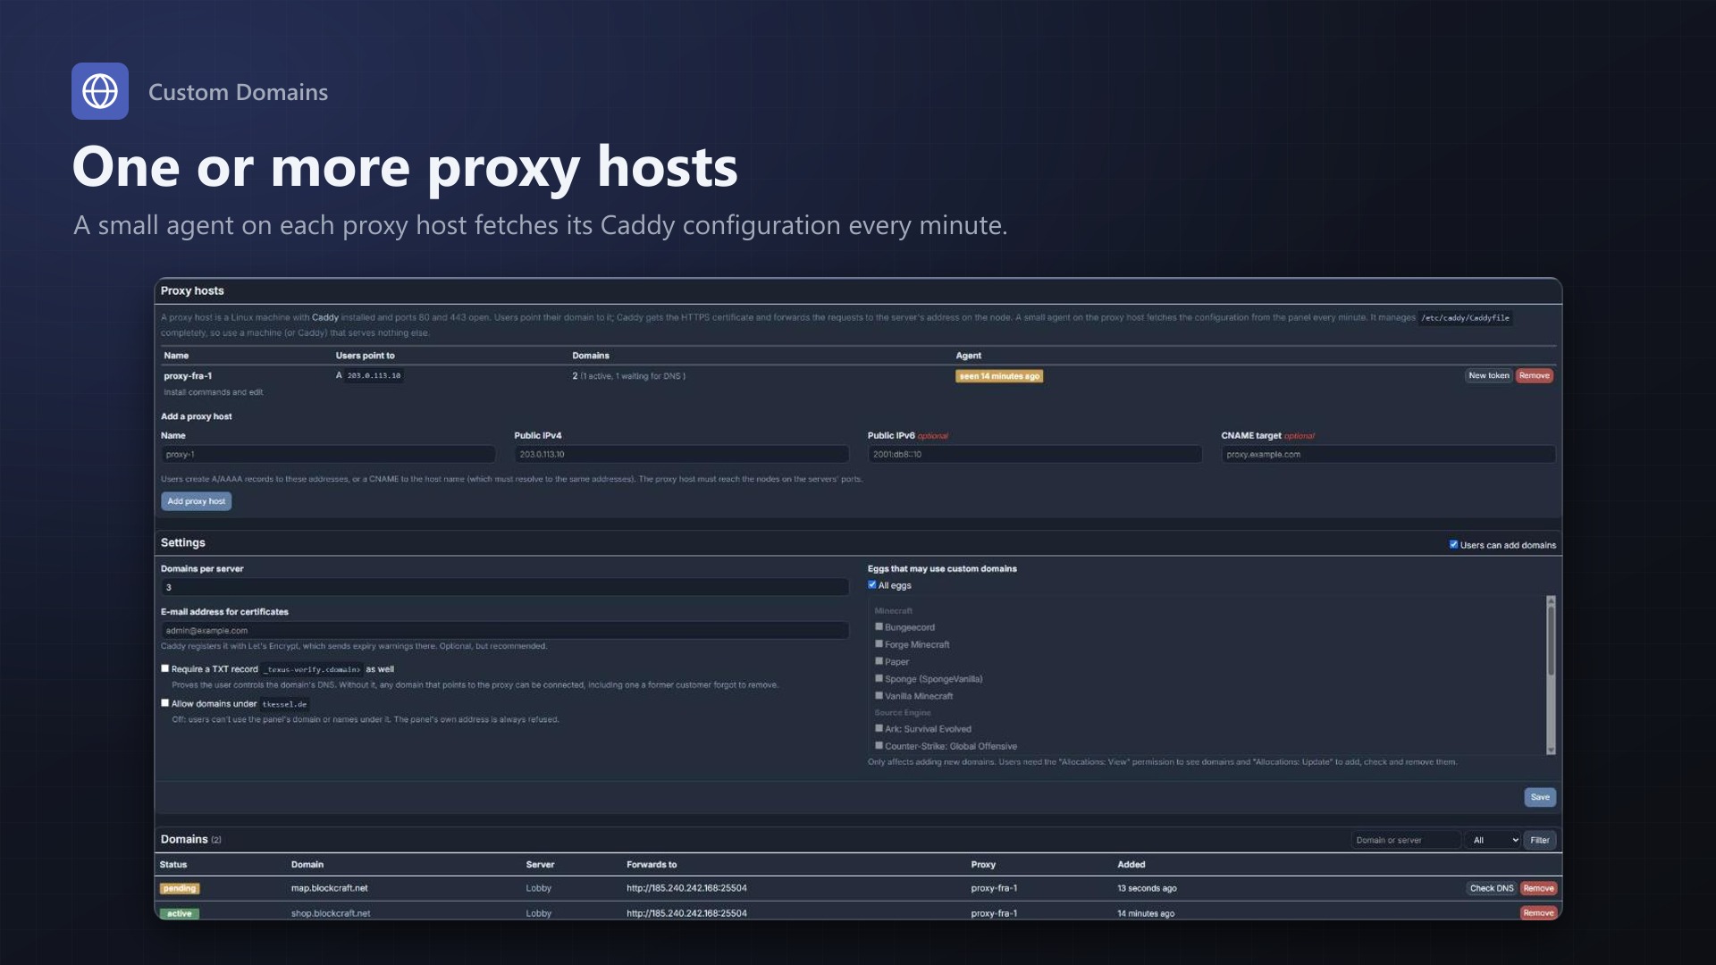Focus the Public IPv6 input field
This screenshot has width=1716, height=965.
[x=1035, y=454]
